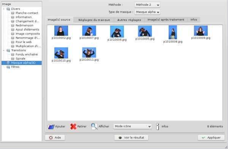Click the Afficher magnifier icon
This screenshot has height=149, width=228.
pyautogui.click(x=94, y=127)
